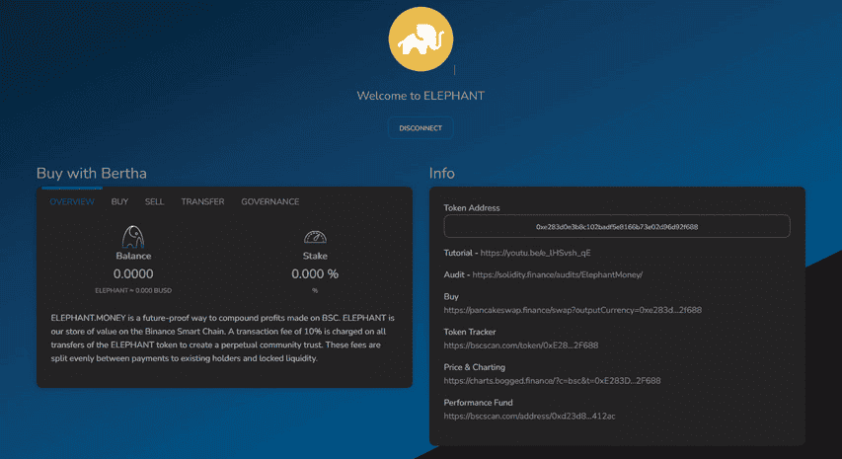Click the Info heading
Viewport: 842px width, 459px height.
441,174
